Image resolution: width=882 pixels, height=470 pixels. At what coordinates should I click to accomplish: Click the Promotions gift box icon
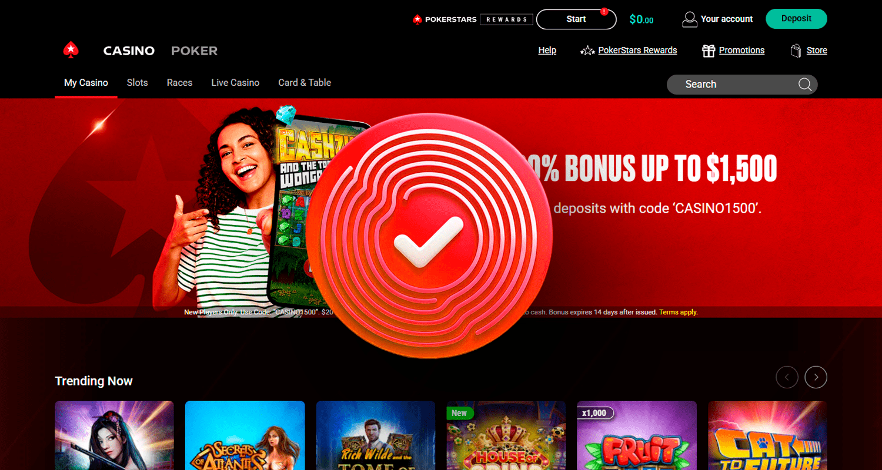(709, 51)
